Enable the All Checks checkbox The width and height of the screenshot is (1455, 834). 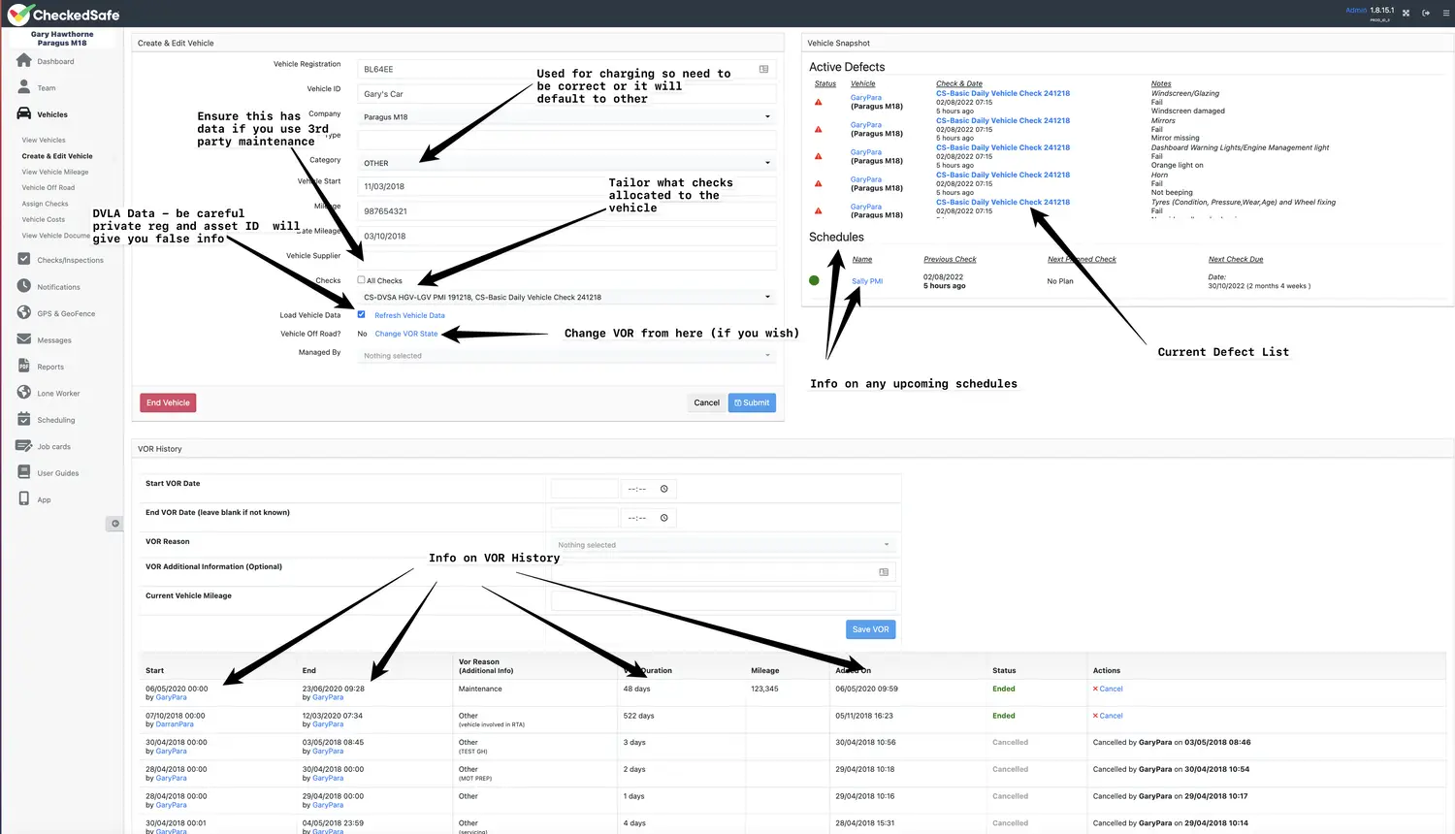[x=361, y=280]
